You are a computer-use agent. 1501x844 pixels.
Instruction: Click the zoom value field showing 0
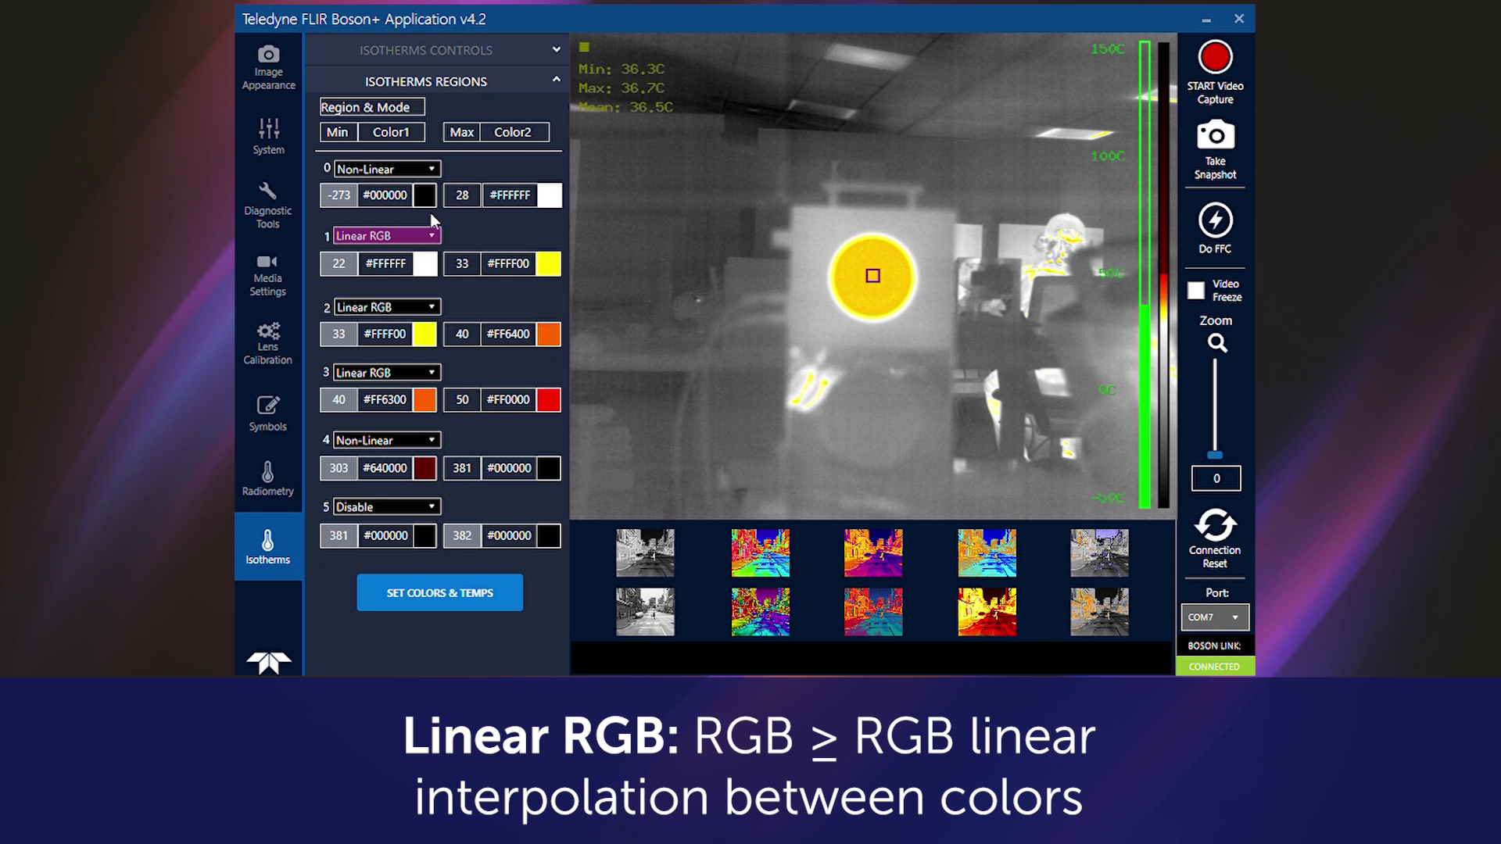1216,478
